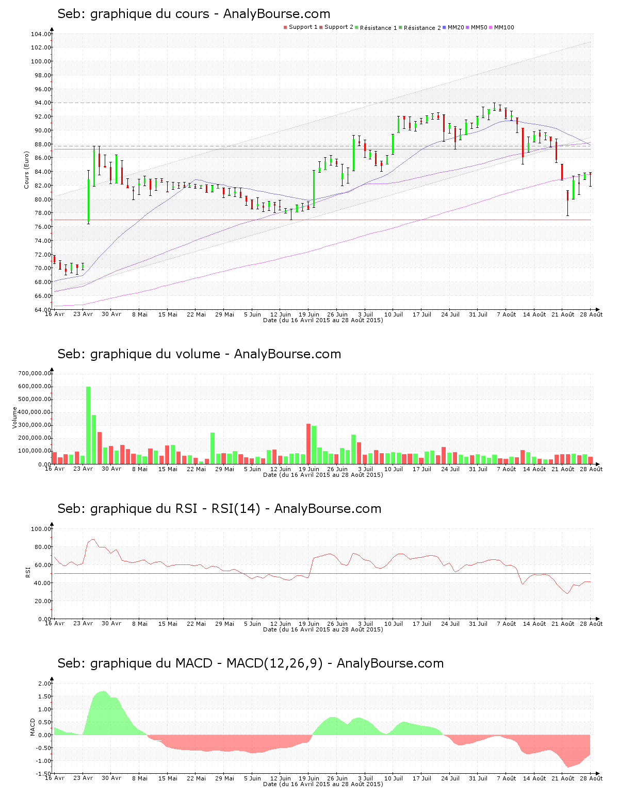Click the 20.00 RSI axis label
The image size is (619, 799).
[43, 601]
